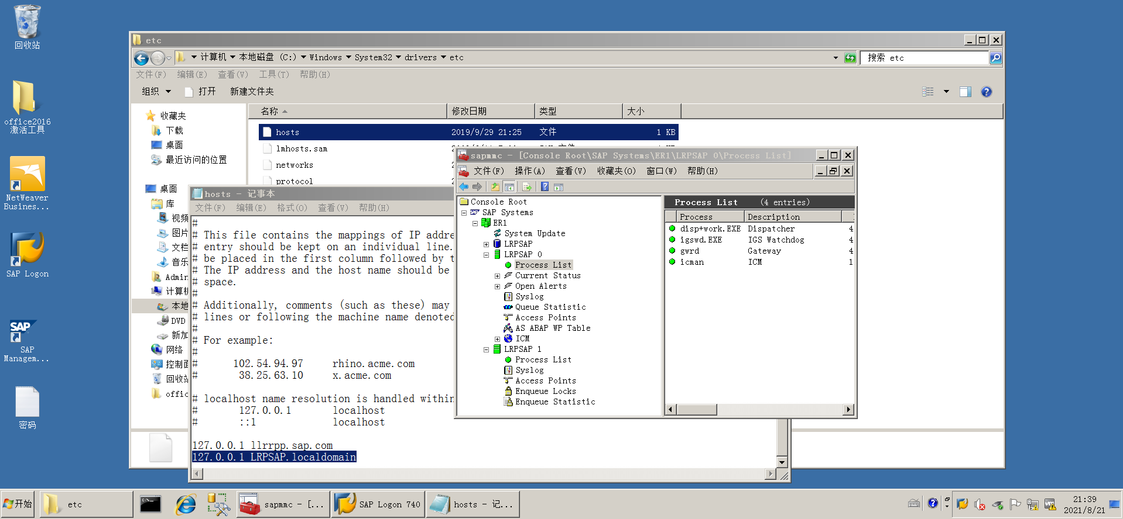Open the view options dropdown arrow in Explorer
The image size is (1123, 519).
point(946,92)
